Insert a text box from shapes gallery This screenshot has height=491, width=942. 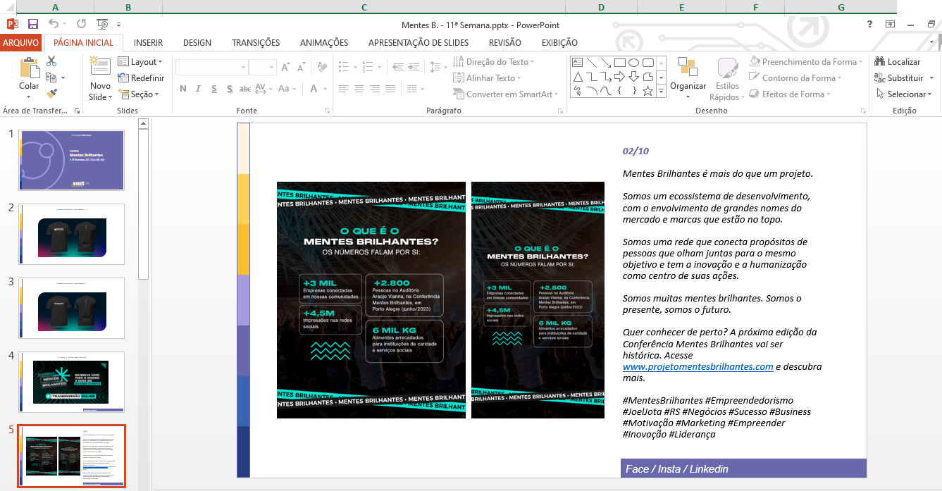578,62
